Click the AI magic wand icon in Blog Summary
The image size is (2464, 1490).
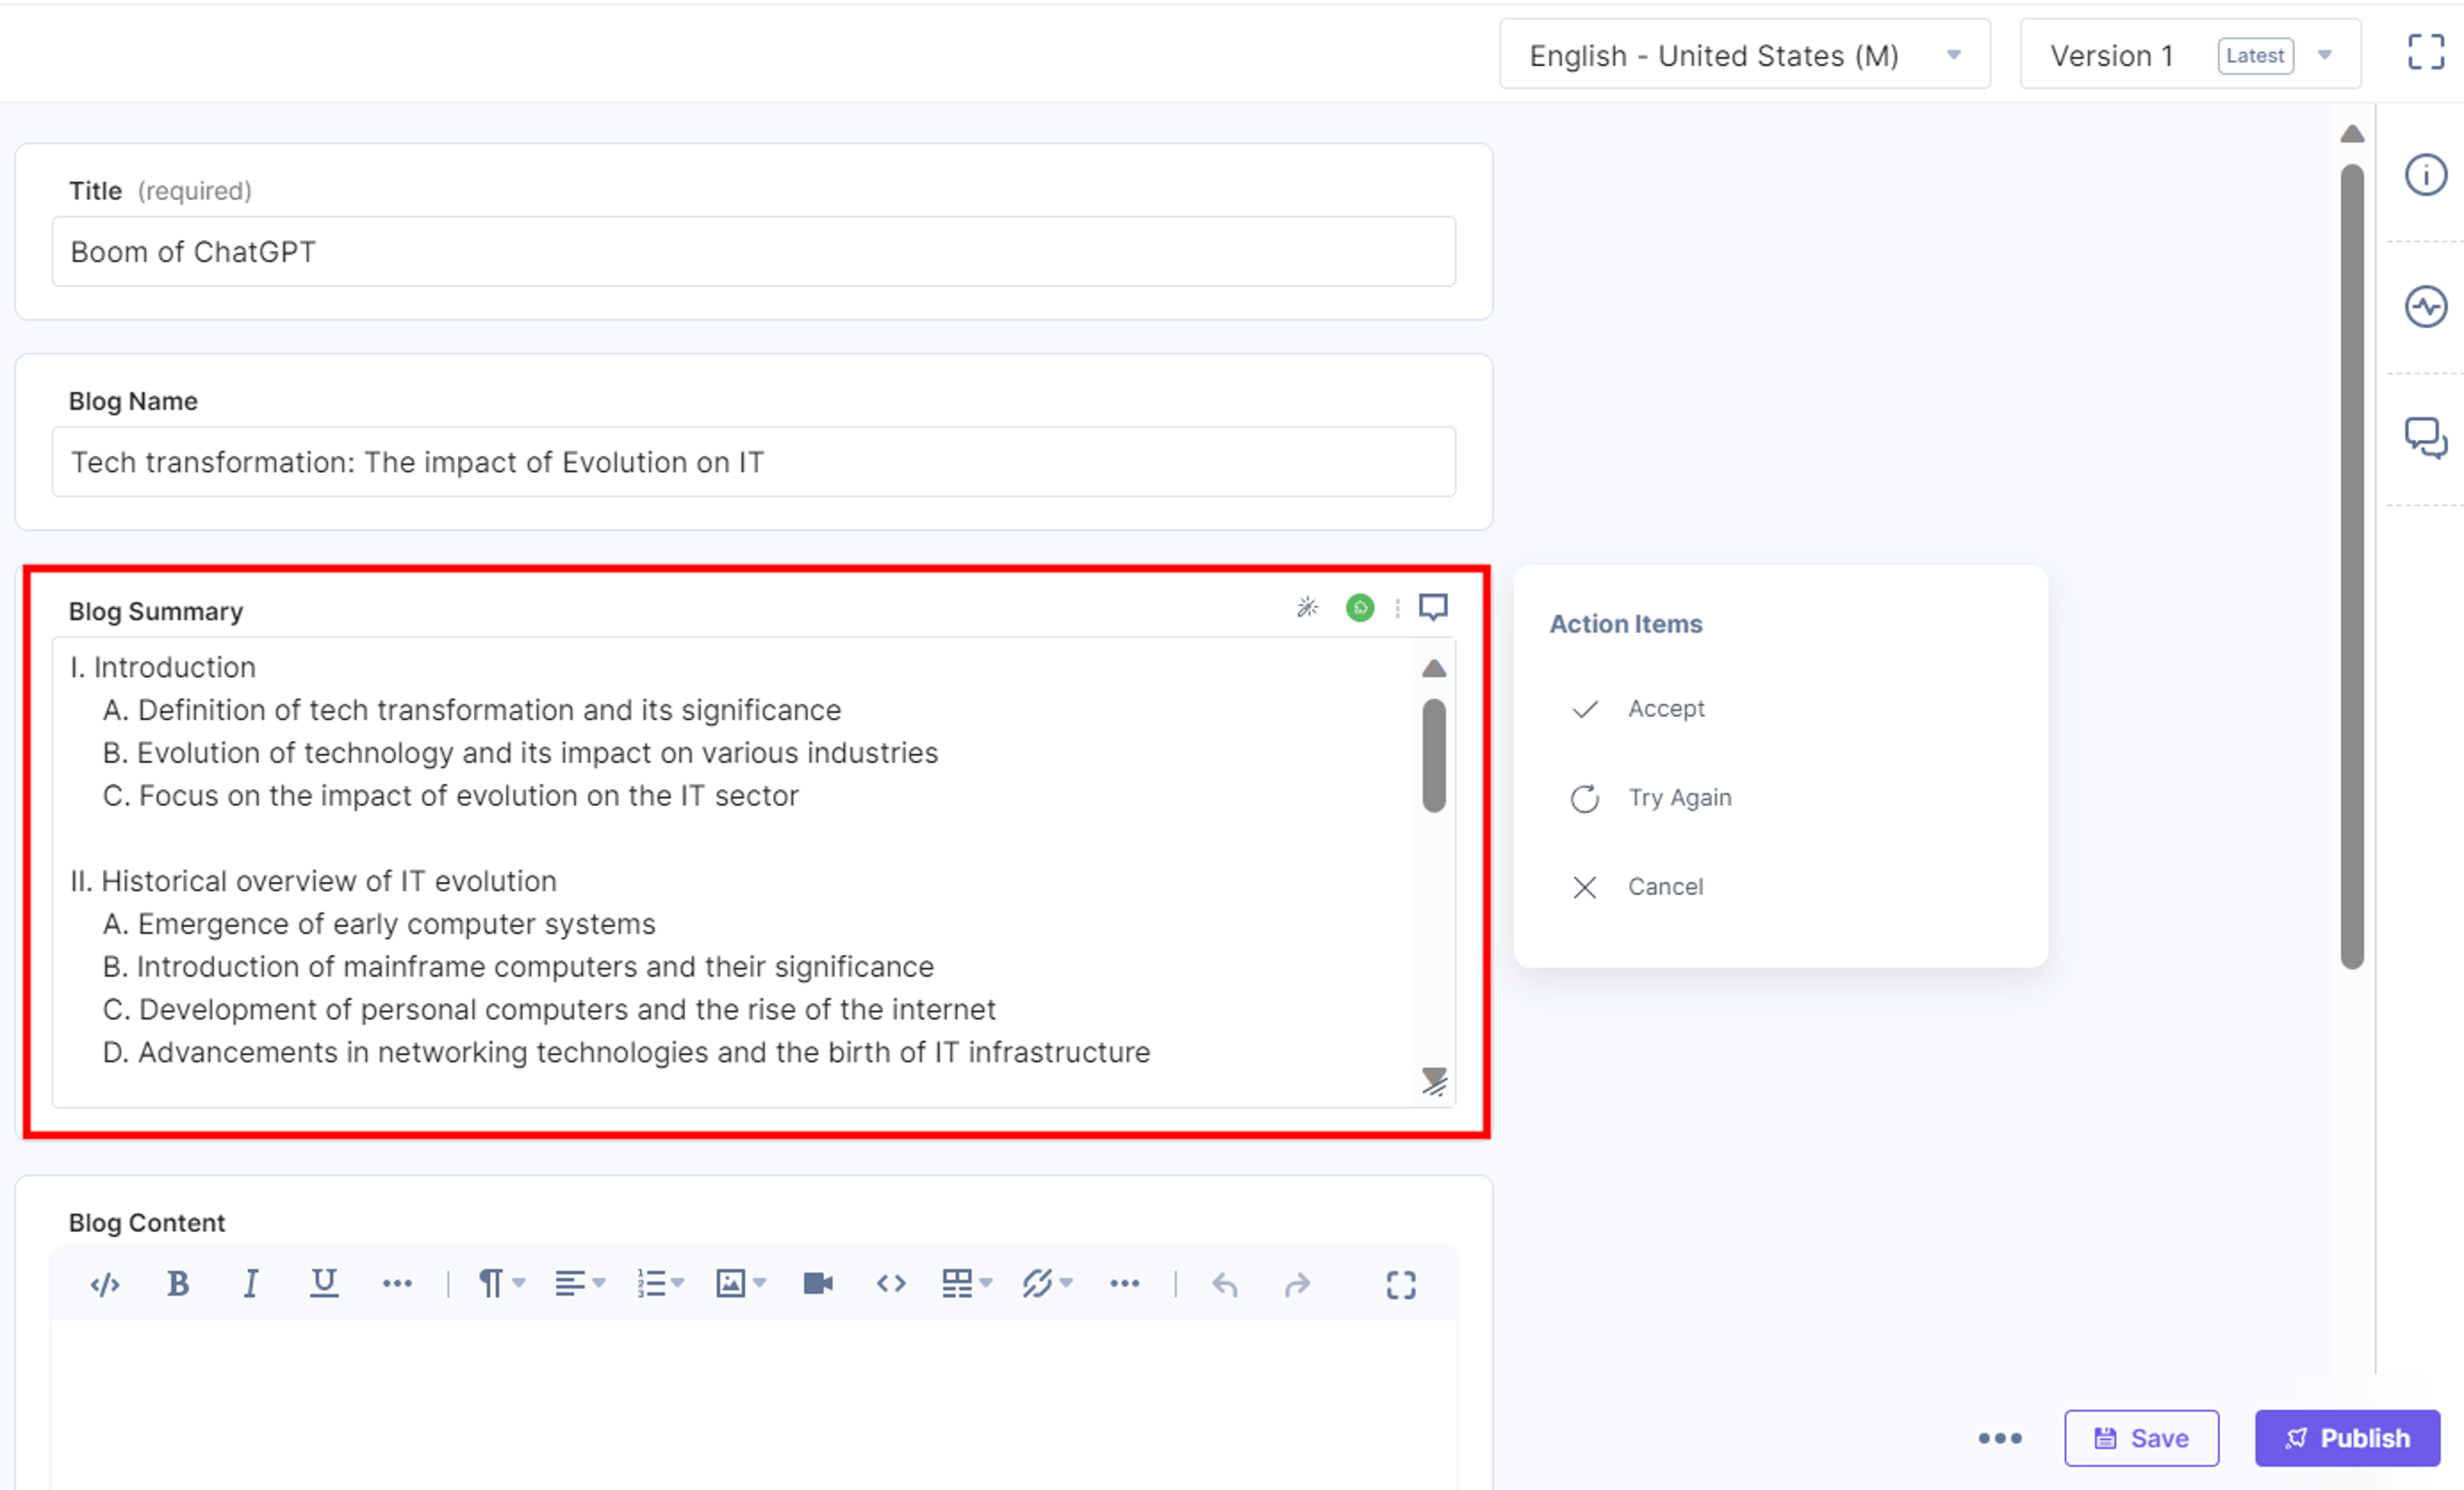(x=1307, y=607)
